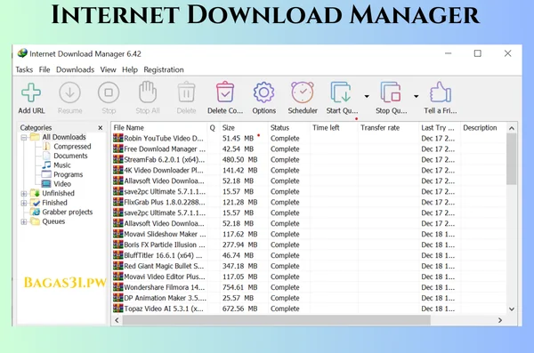Expand the Finished tree node

point(24,204)
